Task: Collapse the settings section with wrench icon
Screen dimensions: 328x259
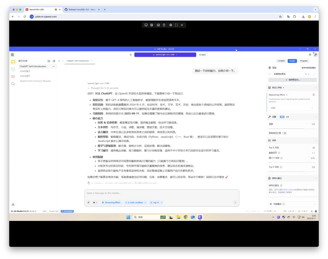Action: [x=316, y=117]
